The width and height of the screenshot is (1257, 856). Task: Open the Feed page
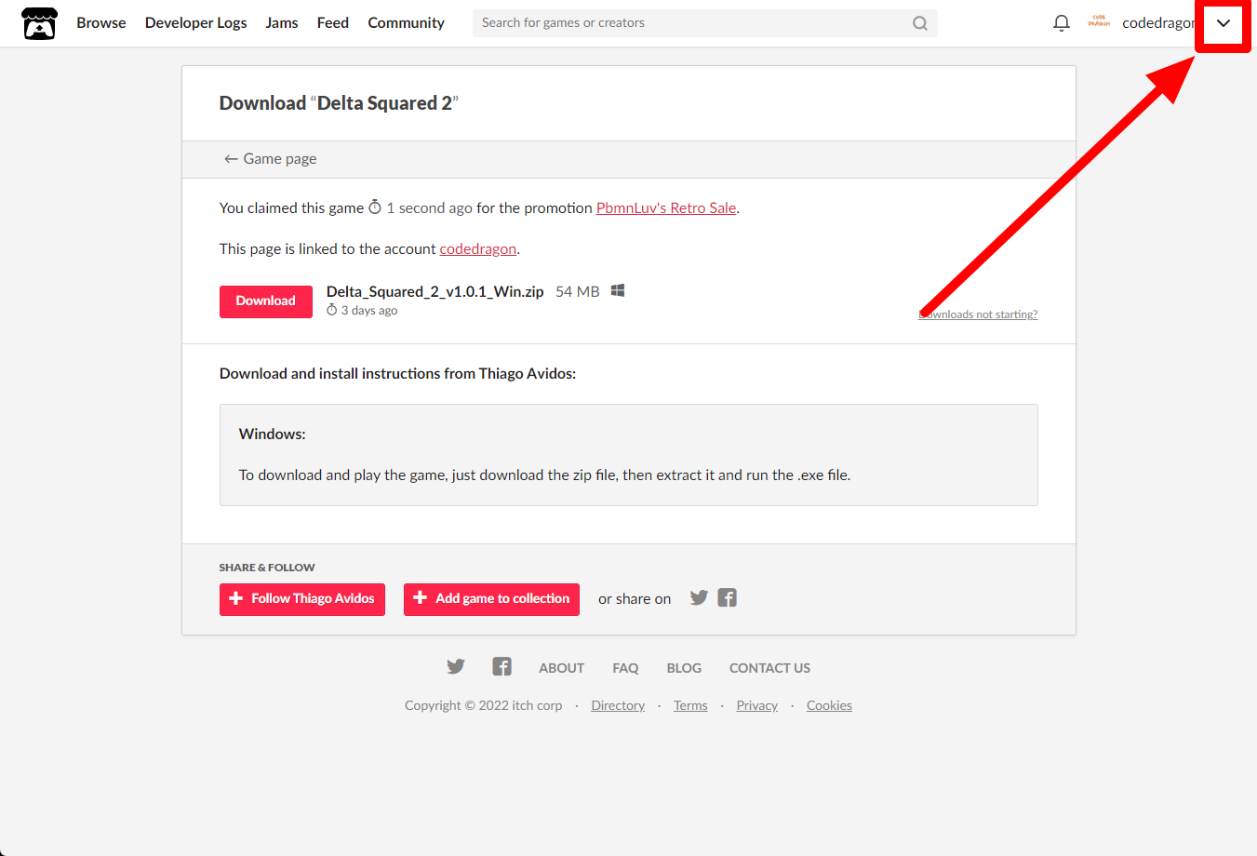click(x=333, y=22)
